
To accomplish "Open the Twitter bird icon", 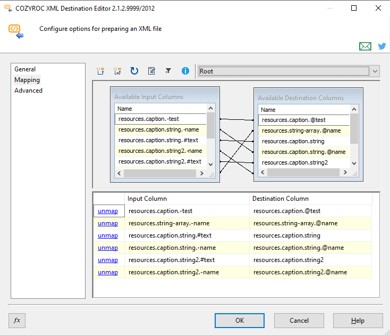I will (x=382, y=46).
